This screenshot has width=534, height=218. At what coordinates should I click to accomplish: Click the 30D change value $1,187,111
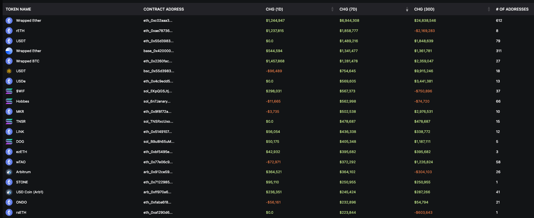[422, 141]
